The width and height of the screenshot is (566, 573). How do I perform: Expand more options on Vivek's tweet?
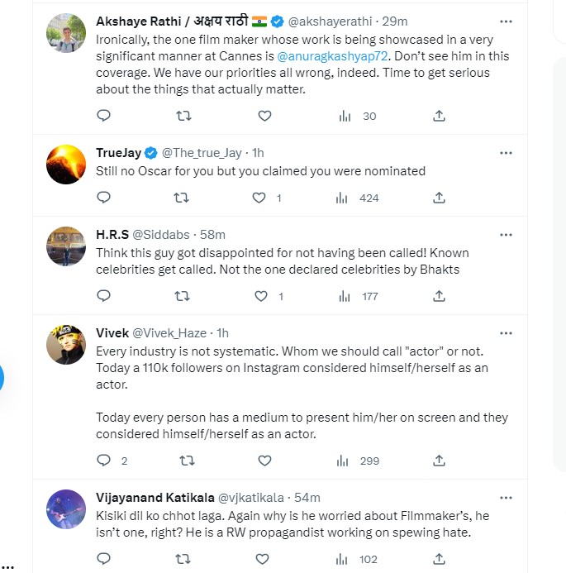tap(505, 332)
